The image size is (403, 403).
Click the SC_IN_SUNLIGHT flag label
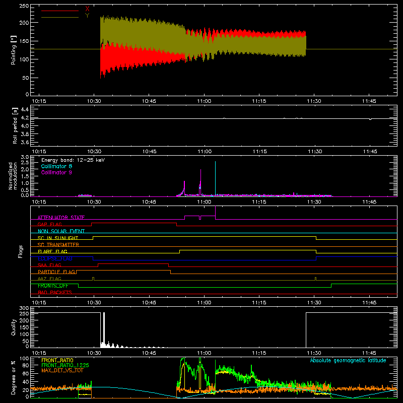(x=58, y=238)
